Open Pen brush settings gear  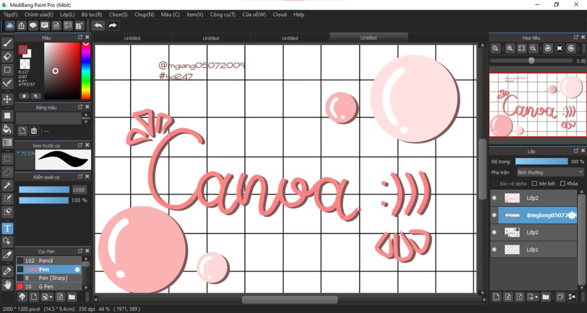pos(77,269)
